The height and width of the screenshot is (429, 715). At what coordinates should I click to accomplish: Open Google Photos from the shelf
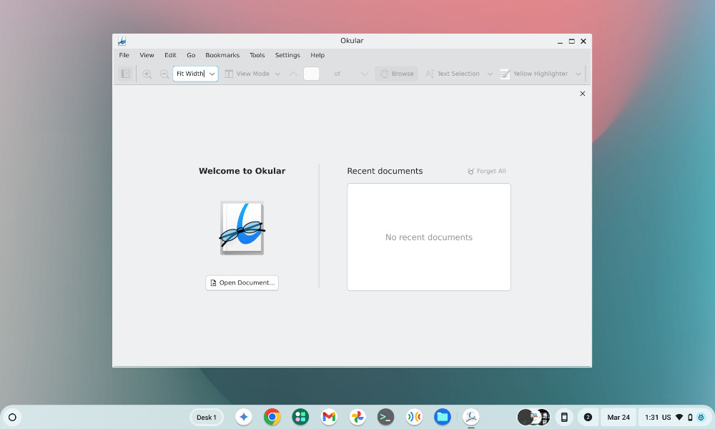[x=357, y=417]
